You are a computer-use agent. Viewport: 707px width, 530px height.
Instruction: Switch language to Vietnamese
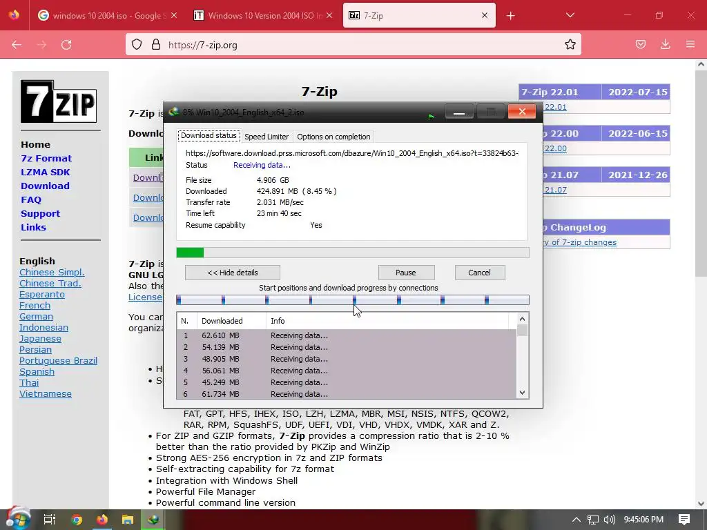point(45,393)
